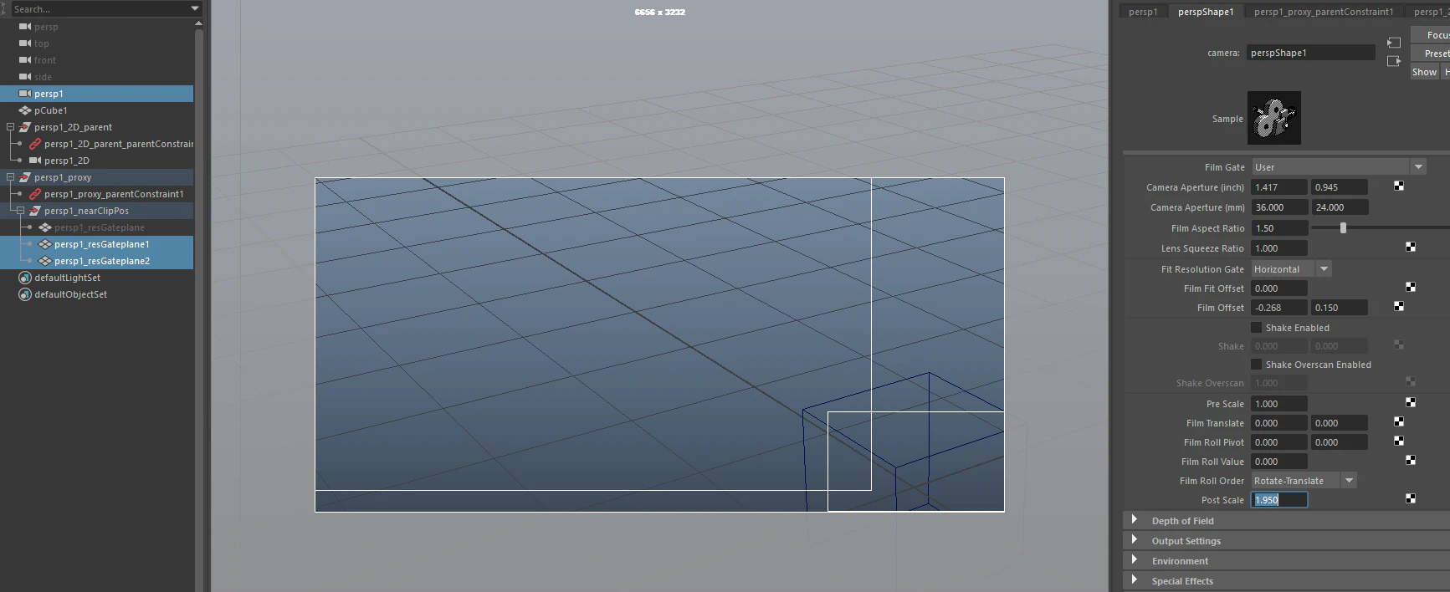The image size is (1450, 592).
Task: Click the Sample swatch thumbnail
Action: click(1274, 118)
